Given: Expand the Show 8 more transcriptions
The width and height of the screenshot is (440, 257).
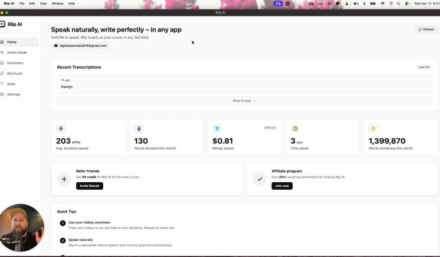Looking at the screenshot, I should pos(244,101).
